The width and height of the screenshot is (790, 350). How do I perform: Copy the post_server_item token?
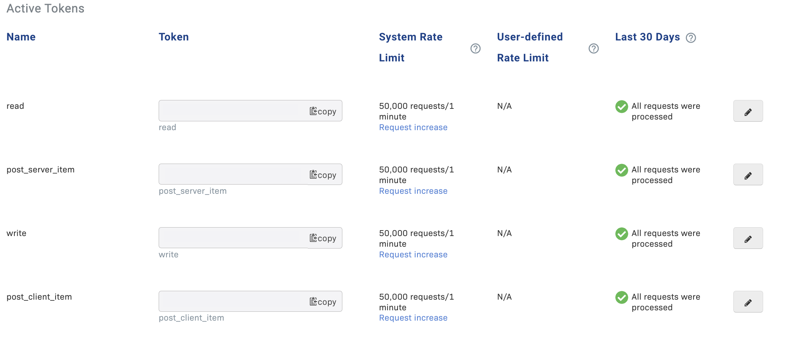click(323, 175)
